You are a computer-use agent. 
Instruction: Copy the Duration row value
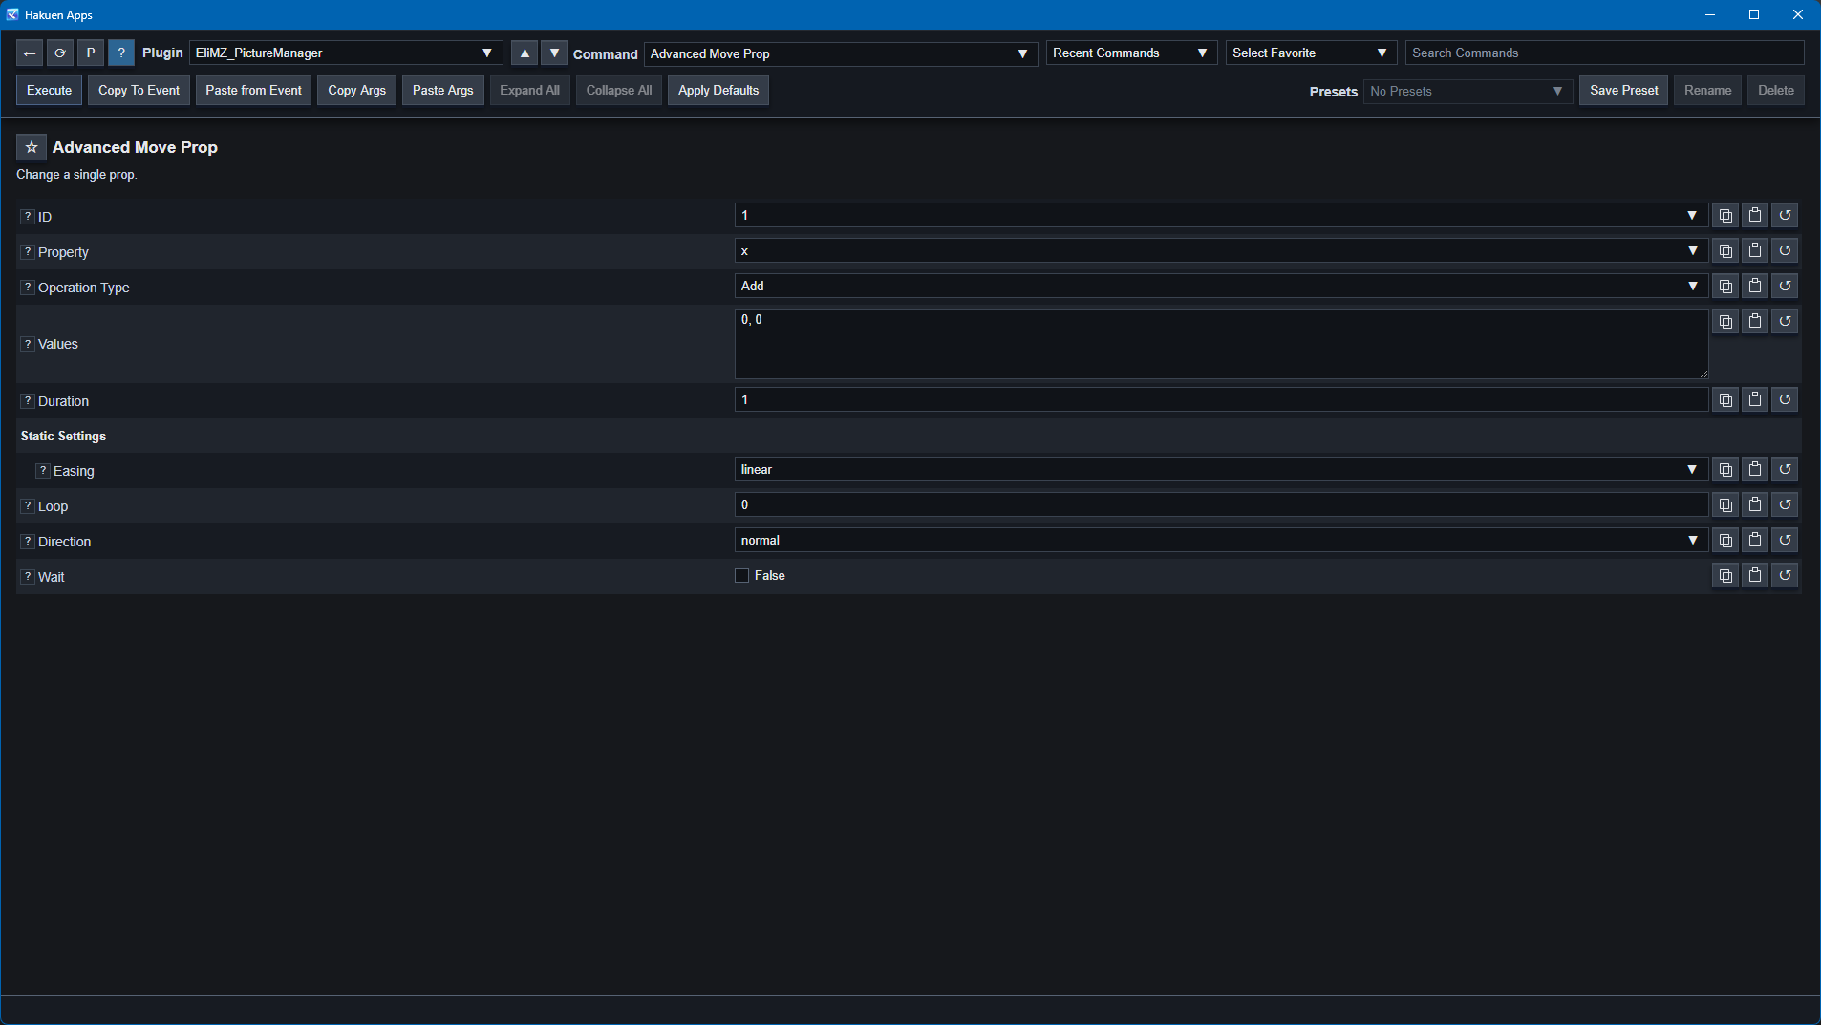click(1725, 400)
